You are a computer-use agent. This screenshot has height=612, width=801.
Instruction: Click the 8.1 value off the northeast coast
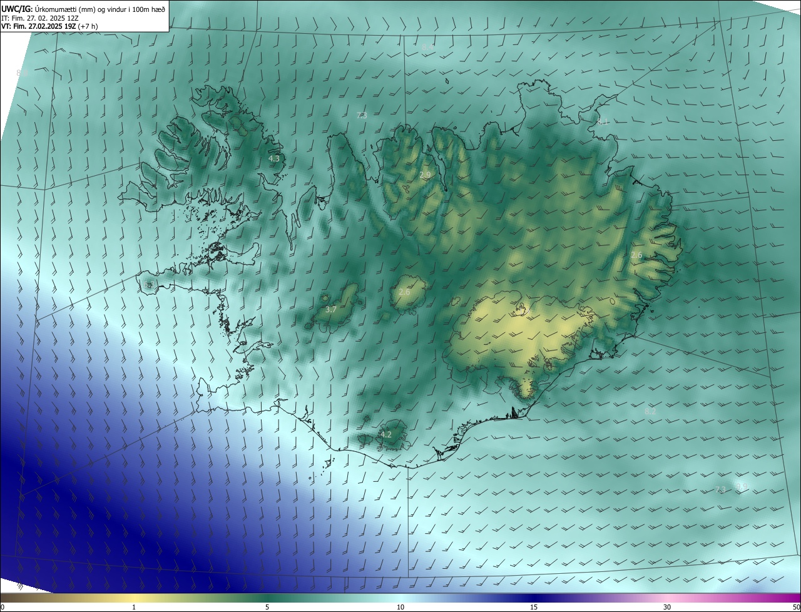(x=603, y=121)
